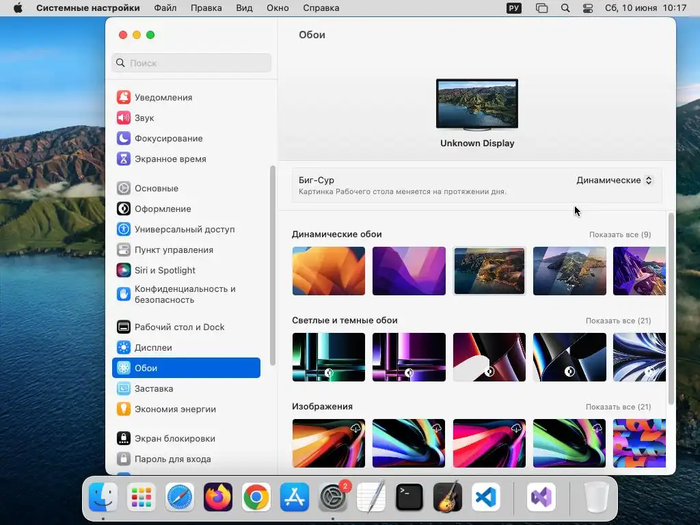Screen dimensions: 700x525
Task: Open Рабочий стол и Dock icon
Action: (124, 327)
